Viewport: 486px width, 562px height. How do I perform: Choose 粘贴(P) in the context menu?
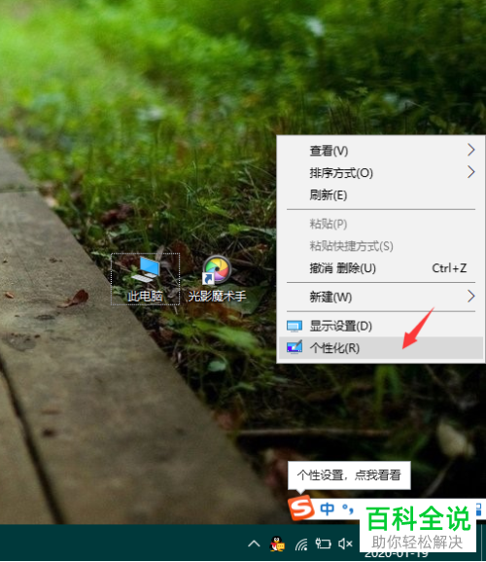(381, 224)
